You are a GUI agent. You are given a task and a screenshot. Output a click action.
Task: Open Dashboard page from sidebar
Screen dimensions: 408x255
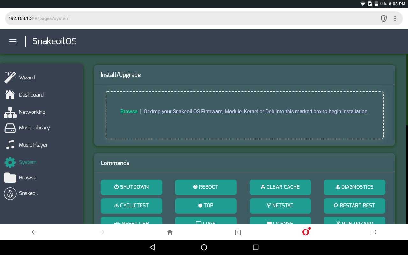click(31, 95)
